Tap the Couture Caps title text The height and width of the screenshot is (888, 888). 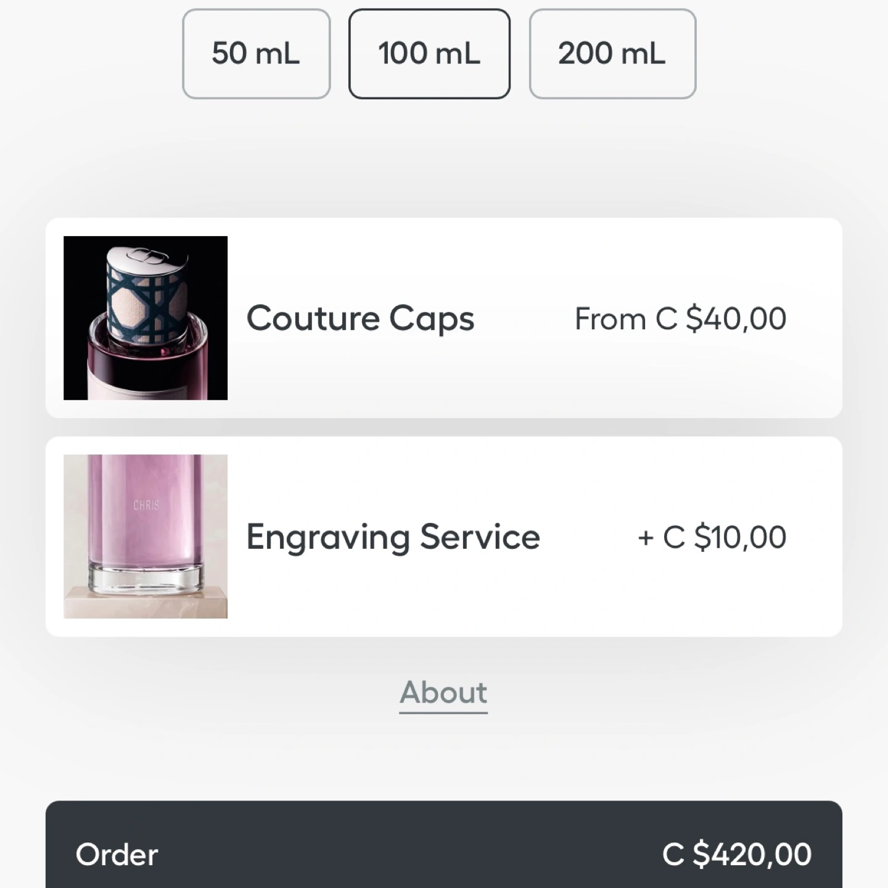point(361,319)
